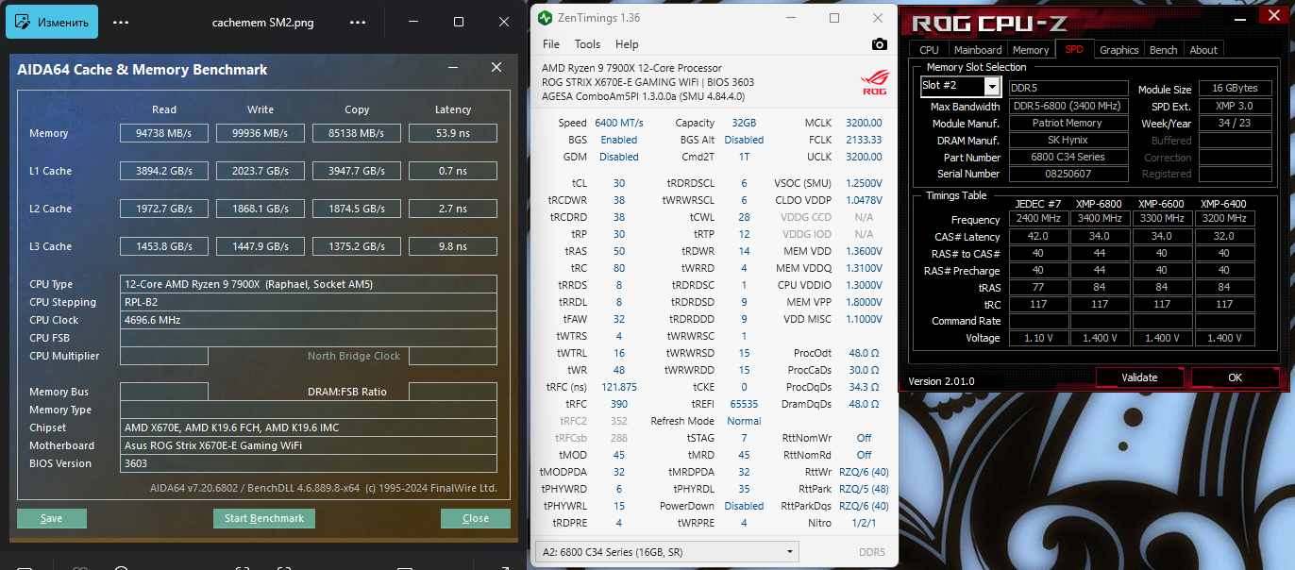The width and height of the screenshot is (1295, 570).
Task: Close the AIDA64 benchmark dialog with X
Action: click(x=496, y=68)
